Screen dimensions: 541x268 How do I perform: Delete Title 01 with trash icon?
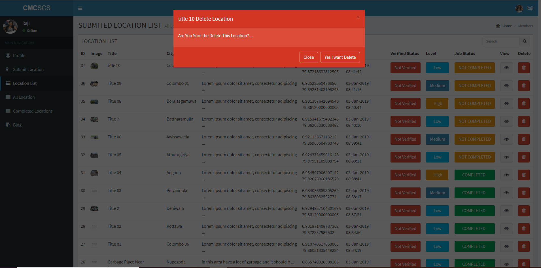pos(524,246)
